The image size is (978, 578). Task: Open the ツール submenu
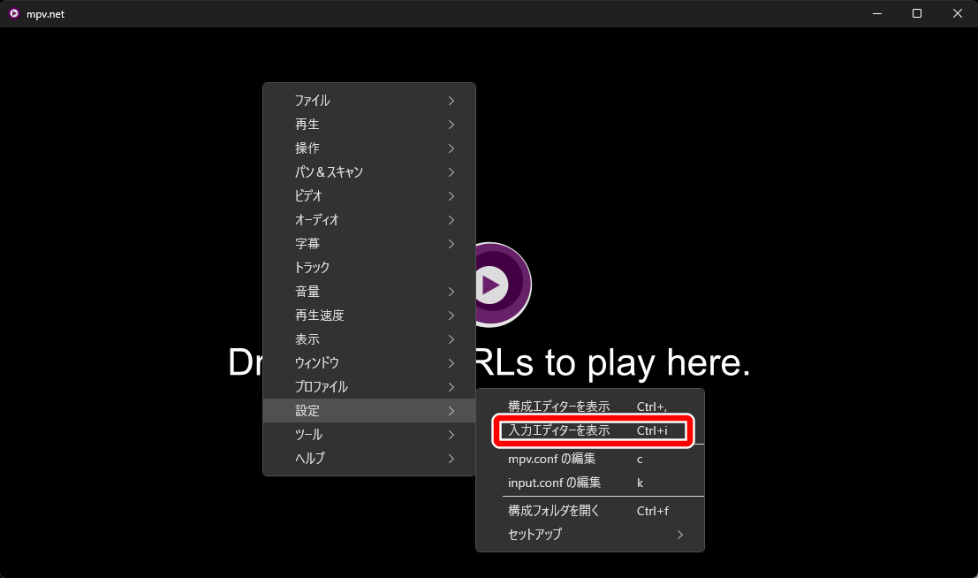pyautogui.click(x=369, y=435)
